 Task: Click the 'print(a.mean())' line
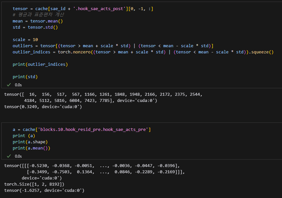[31, 148]
